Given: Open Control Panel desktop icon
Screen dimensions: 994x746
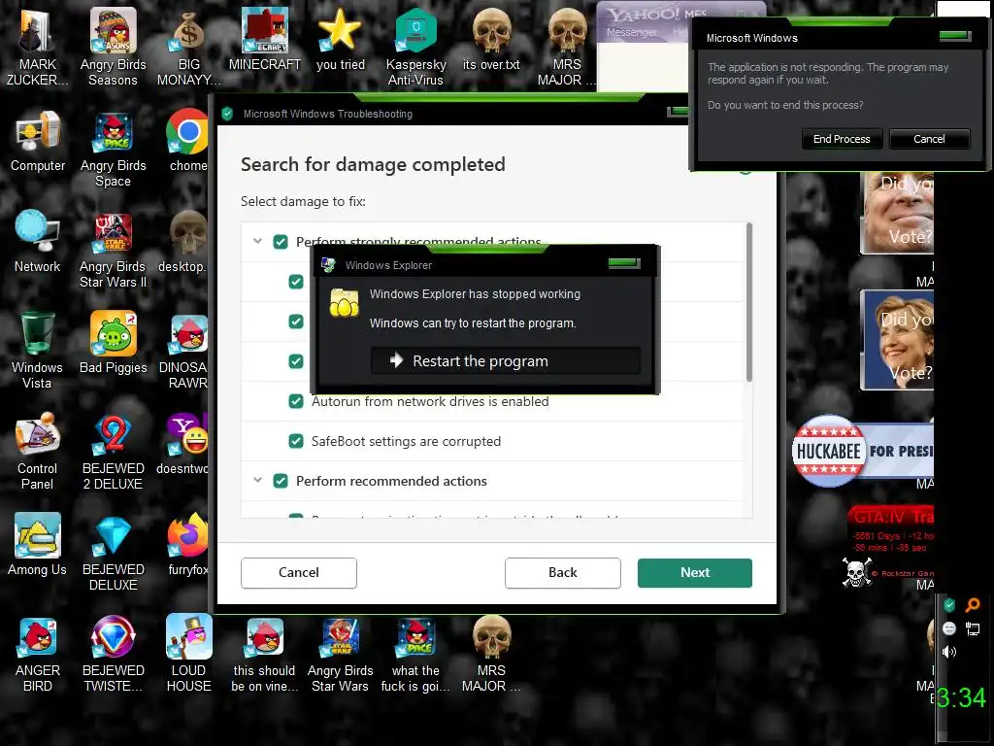Looking at the screenshot, I should 38,452.
